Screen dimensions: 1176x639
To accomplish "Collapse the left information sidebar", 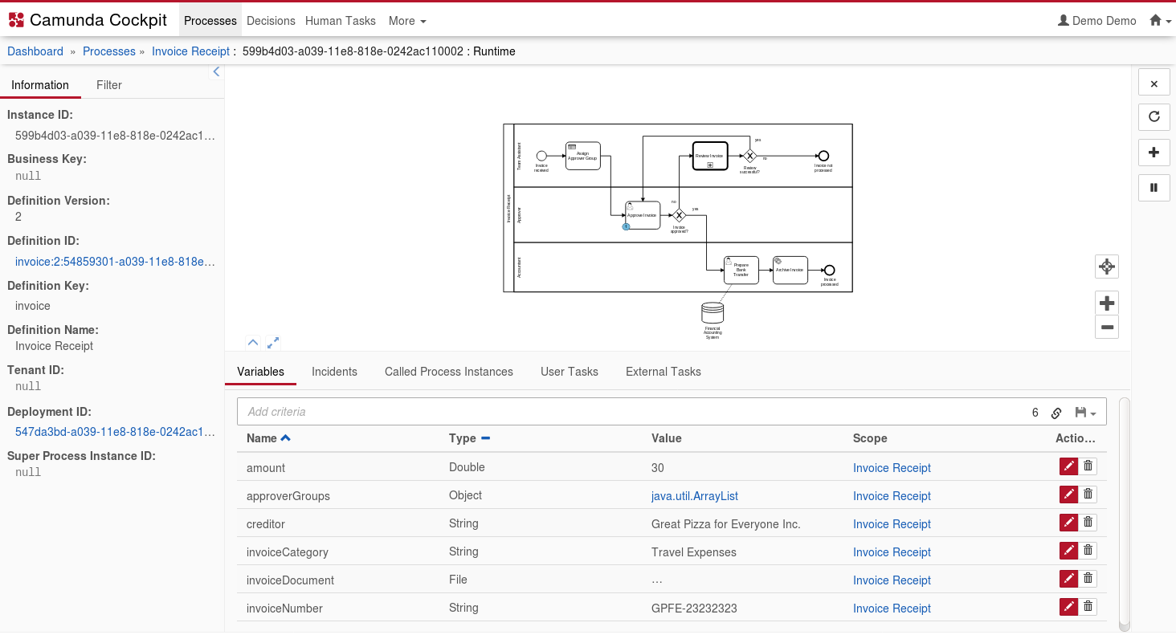I will click(216, 72).
